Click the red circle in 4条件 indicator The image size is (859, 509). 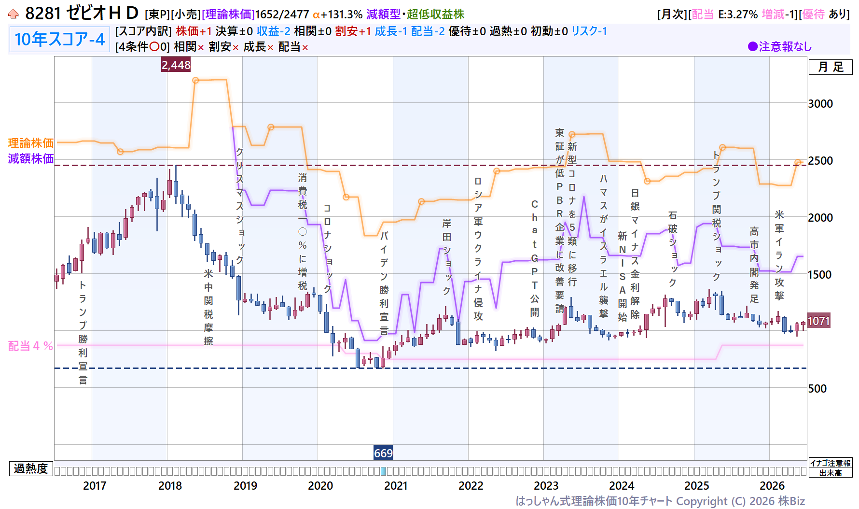point(154,47)
